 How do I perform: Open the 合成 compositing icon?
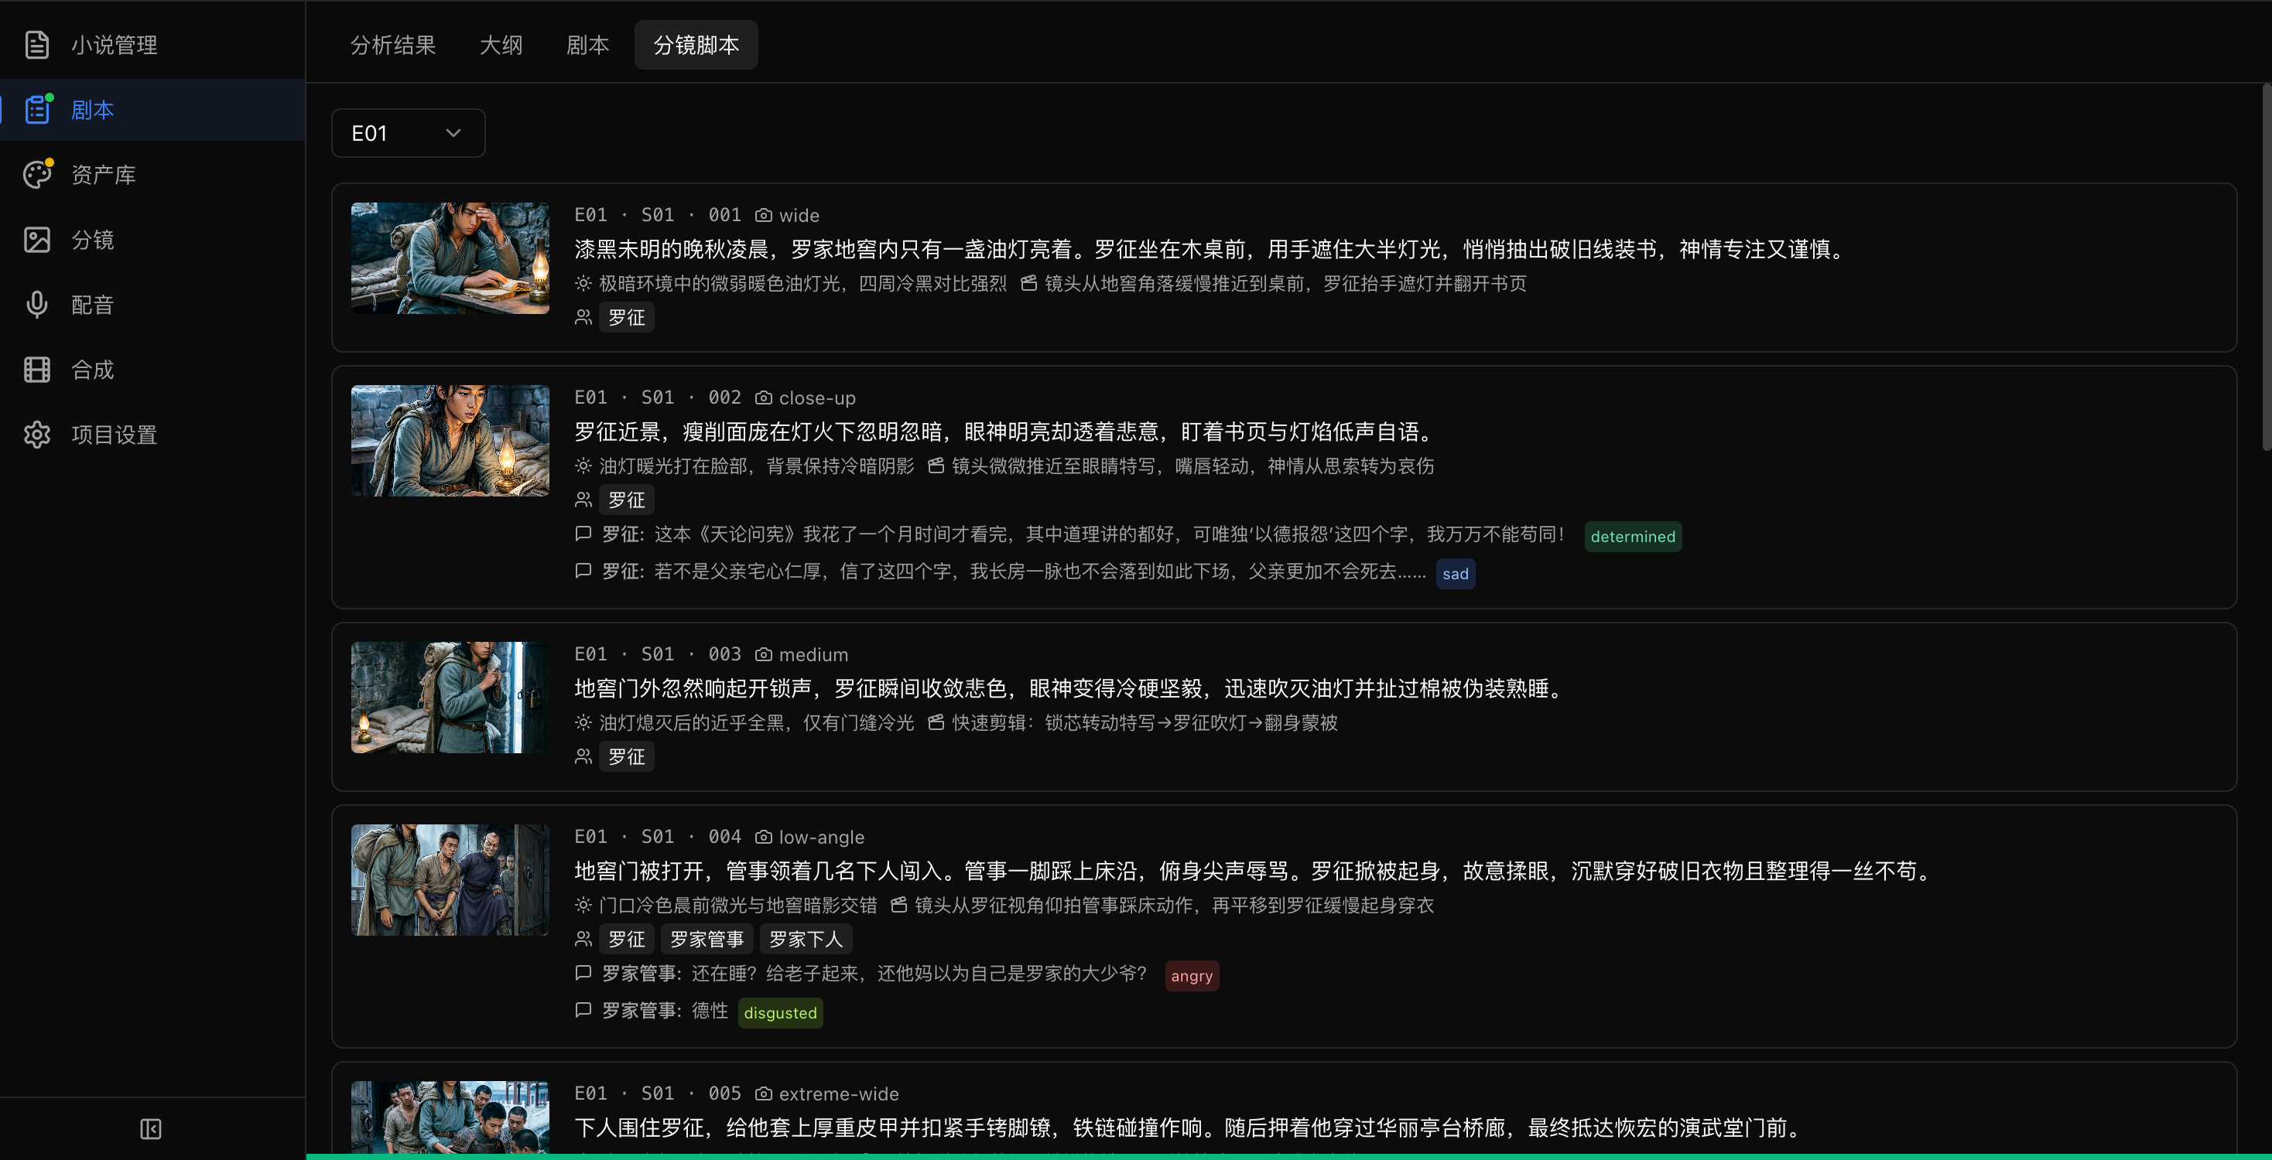point(37,370)
